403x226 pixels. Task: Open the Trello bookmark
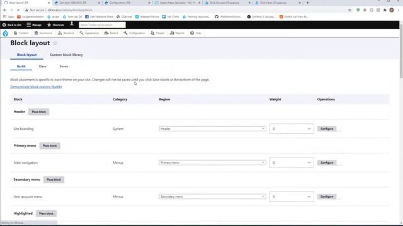pyautogui.click(x=171, y=17)
